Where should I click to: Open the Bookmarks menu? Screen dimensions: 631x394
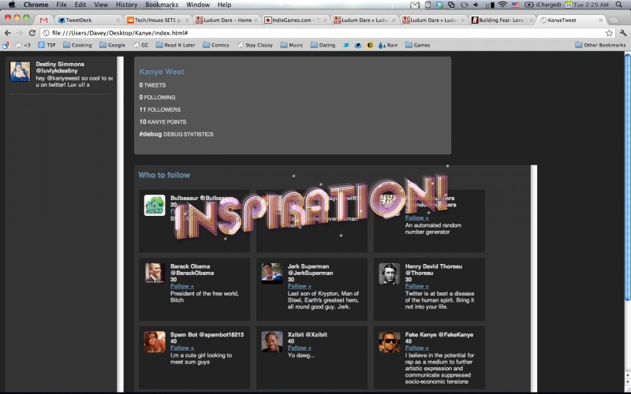point(162,5)
